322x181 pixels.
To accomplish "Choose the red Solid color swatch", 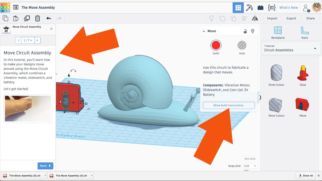I will [216, 46].
